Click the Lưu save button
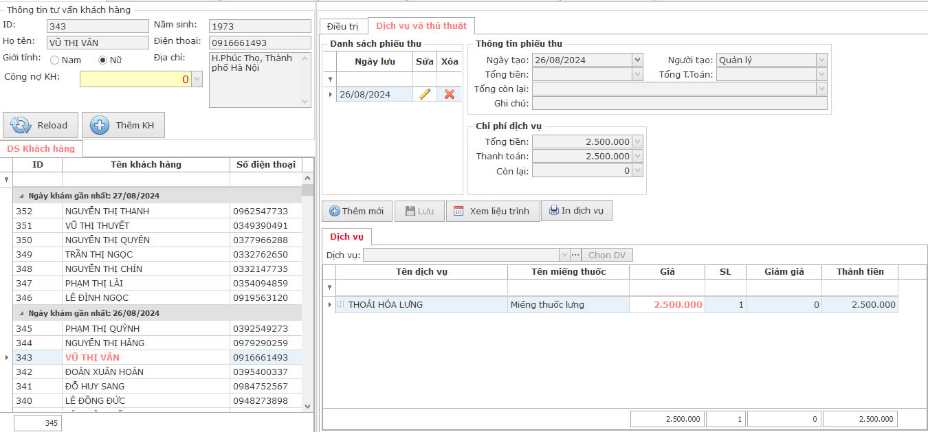The image size is (928, 432). 419,211
